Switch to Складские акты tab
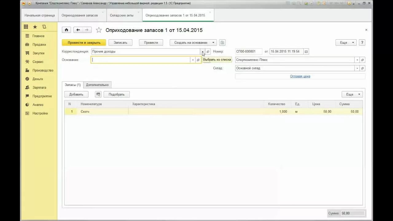This screenshot has height=221, width=393. coord(124,15)
